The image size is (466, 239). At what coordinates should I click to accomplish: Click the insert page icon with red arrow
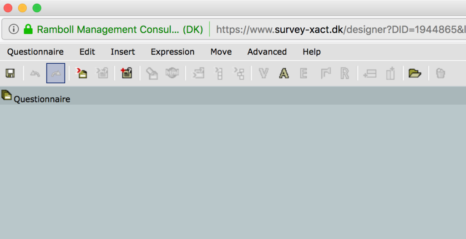(81, 73)
